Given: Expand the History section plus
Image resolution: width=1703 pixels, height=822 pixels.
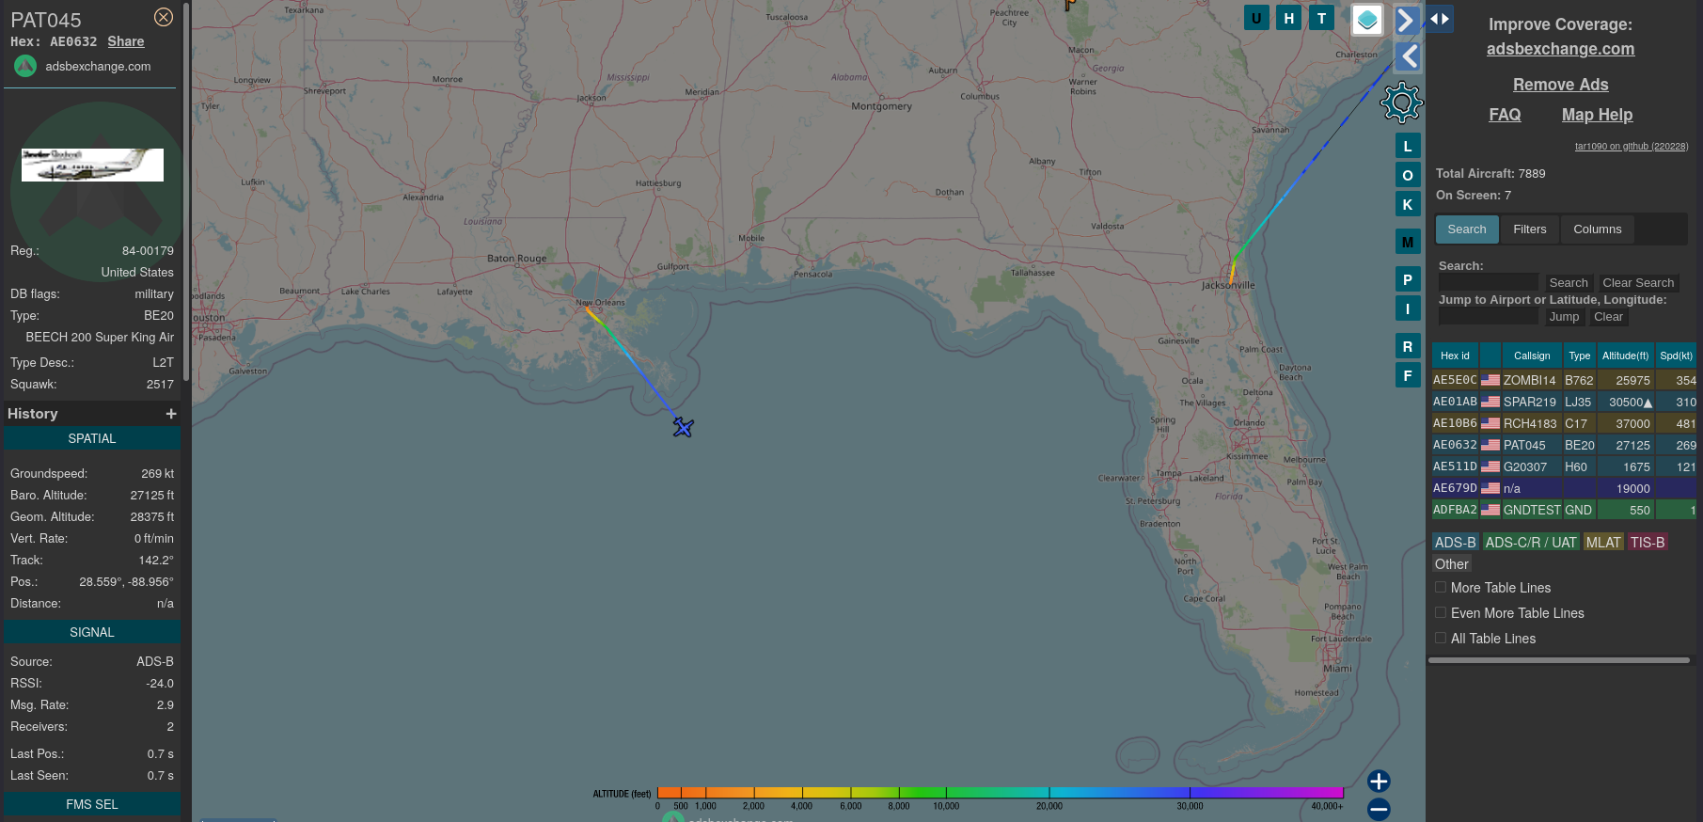Looking at the screenshot, I should [x=171, y=414].
